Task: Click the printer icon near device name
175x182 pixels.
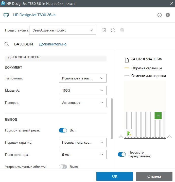Action: click(x=7, y=15)
